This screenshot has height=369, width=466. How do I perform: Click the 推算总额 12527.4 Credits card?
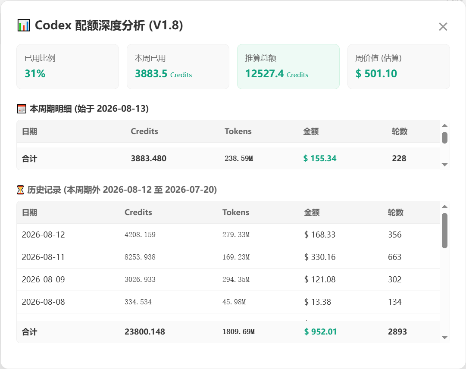(x=288, y=66)
